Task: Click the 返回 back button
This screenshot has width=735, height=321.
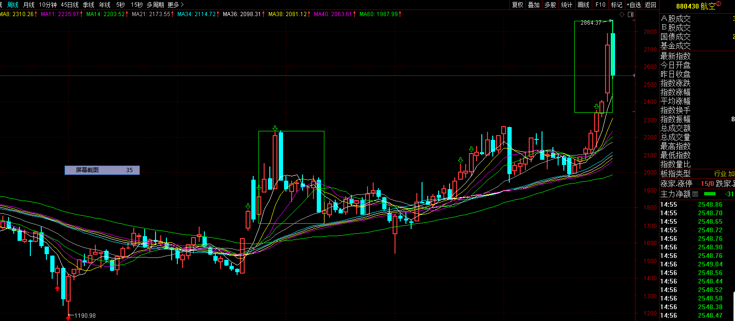Action: 651,5
